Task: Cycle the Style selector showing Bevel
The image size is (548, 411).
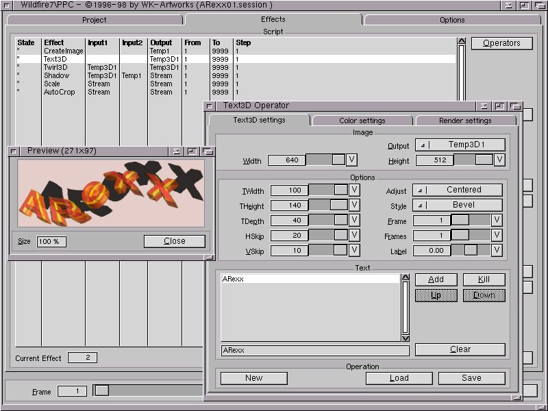Action: coord(458,206)
